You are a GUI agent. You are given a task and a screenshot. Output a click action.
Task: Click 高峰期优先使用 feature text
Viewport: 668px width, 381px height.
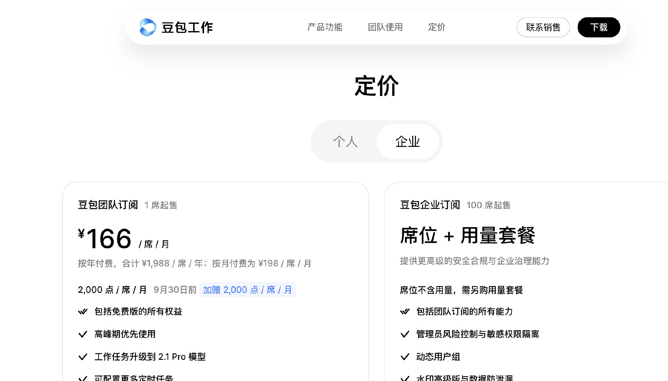(x=125, y=334)
